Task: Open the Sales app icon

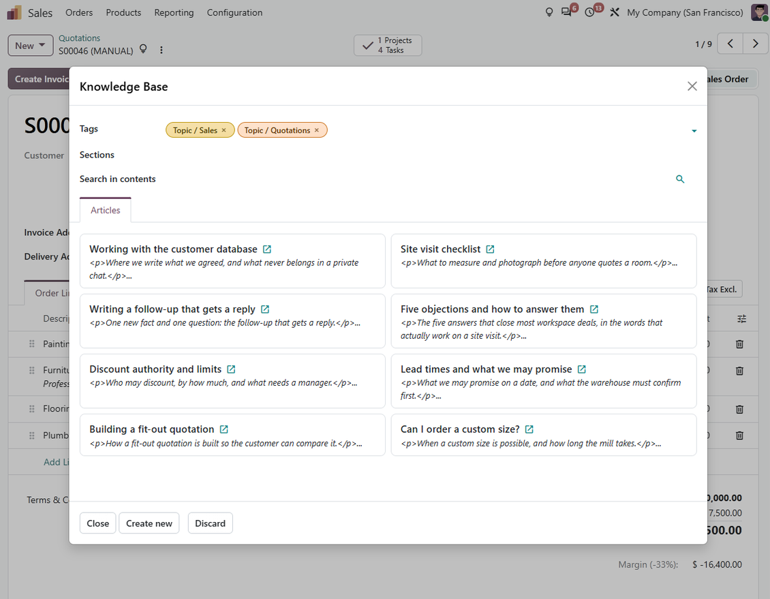Action: (14, 13)
